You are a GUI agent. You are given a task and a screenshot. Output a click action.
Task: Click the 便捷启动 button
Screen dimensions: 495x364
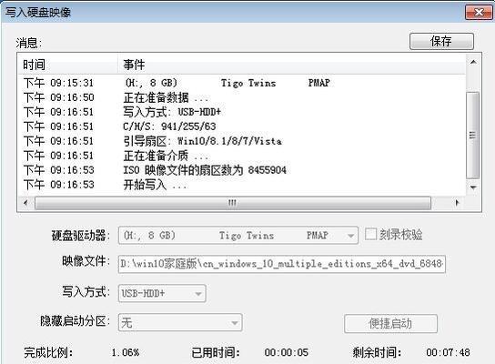point(390,324)
